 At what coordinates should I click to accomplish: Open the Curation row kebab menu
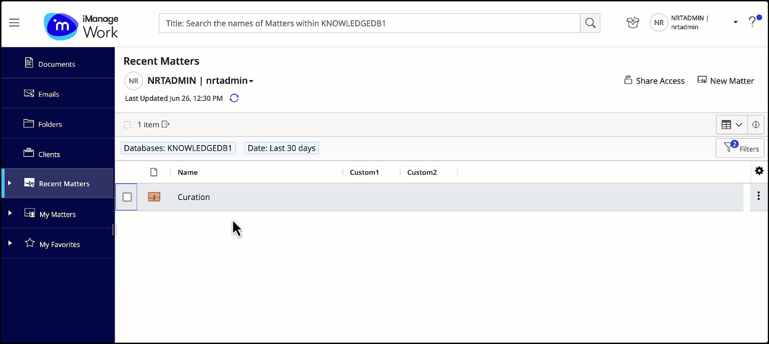click(x=758, y=196)
